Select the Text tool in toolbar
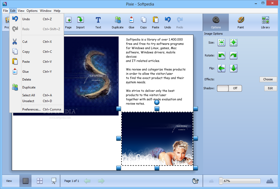Image resolution: width=280 pixels, height=189 pixels. [x=98, y=20]
